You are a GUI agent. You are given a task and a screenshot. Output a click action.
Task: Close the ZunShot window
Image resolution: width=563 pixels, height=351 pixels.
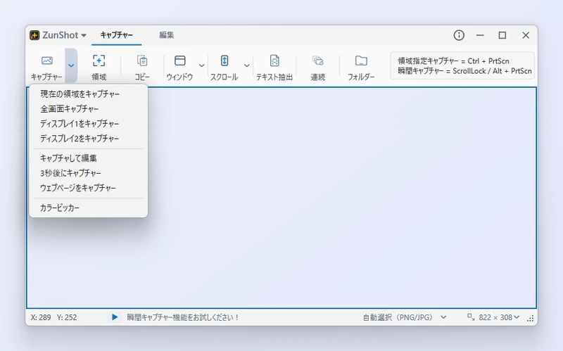526,35
